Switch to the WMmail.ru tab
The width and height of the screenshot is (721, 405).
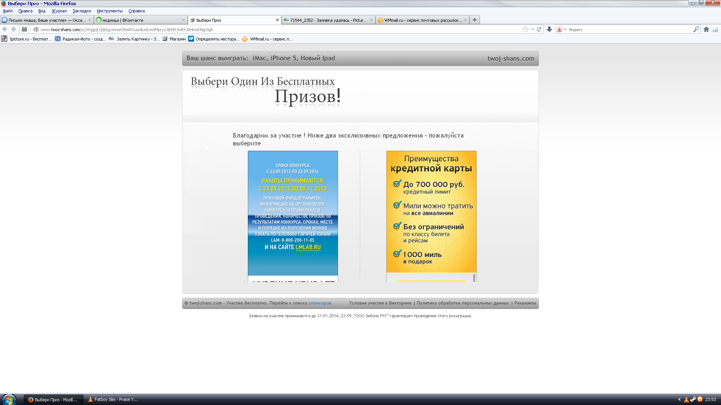[x=422, y=20]
